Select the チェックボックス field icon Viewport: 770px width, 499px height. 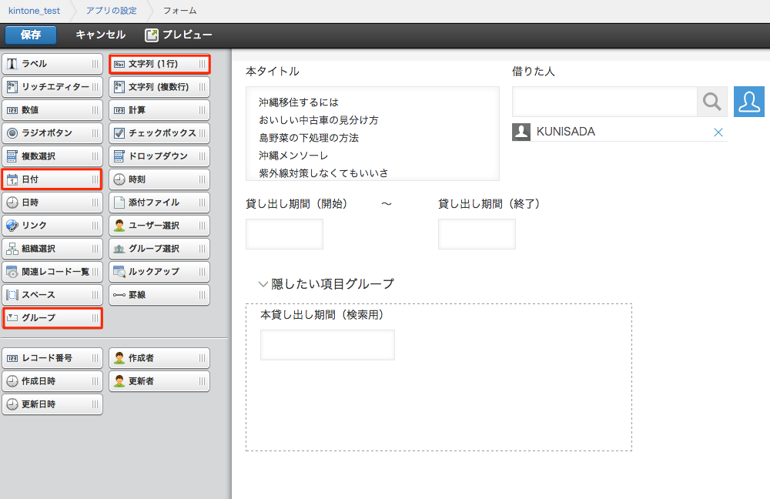159,133
